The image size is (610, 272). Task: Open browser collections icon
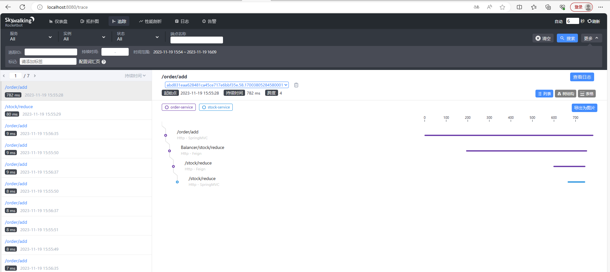coord(548,7)
